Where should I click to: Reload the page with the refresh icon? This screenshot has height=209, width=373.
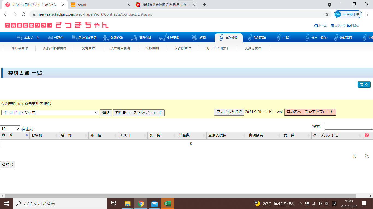coord(23,14)
